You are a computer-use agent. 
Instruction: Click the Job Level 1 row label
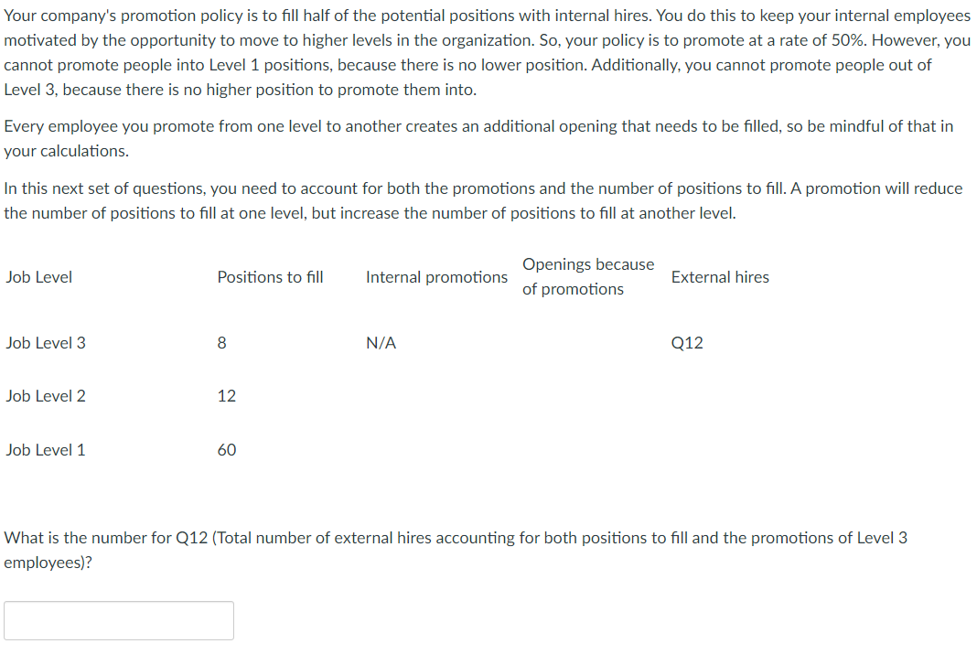46,449
